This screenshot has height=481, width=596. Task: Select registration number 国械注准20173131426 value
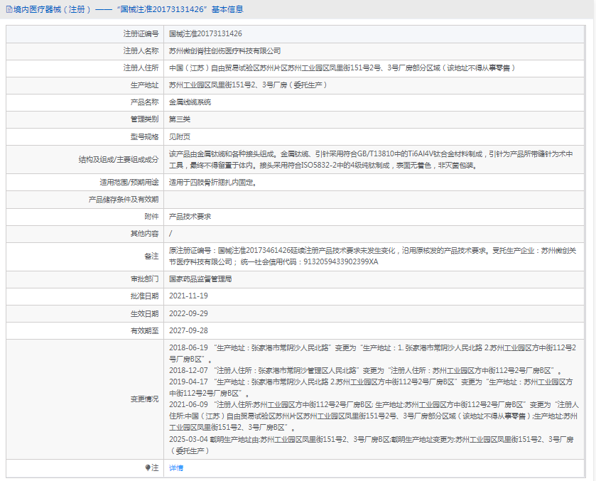205,34
